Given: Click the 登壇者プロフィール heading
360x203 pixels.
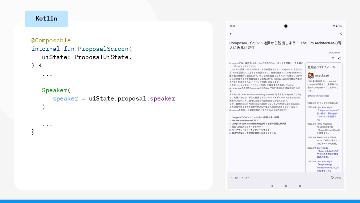Looking at the screenshot, I should (321, 67).
